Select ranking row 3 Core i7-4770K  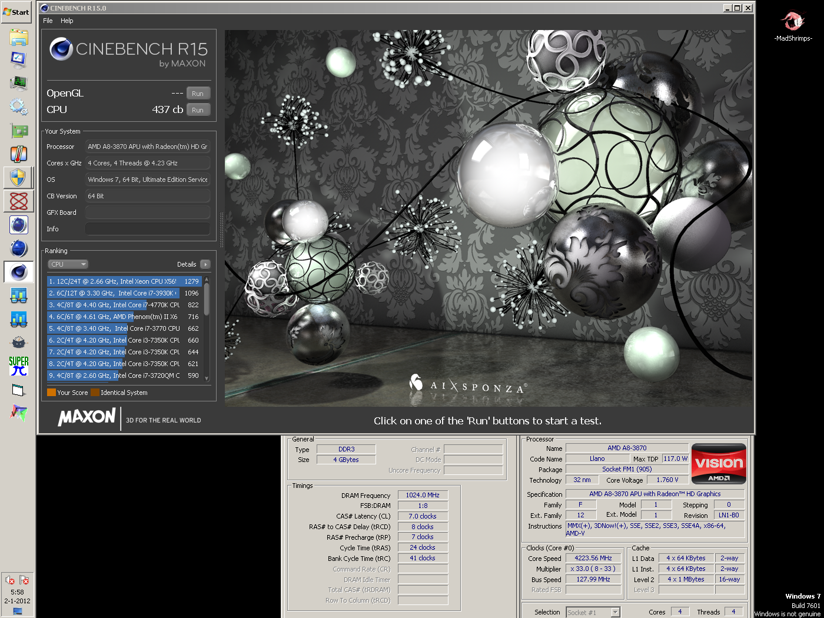[x=125, y=305]
